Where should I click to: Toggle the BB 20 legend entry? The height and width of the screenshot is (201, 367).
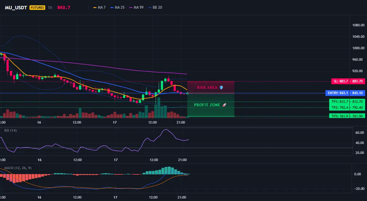(x=155, y=7)
